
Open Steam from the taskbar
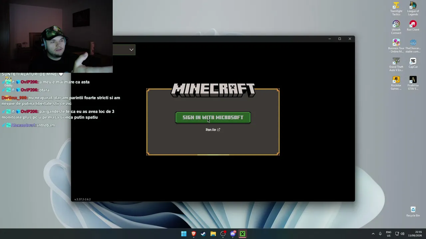click(x=203, y=234)
